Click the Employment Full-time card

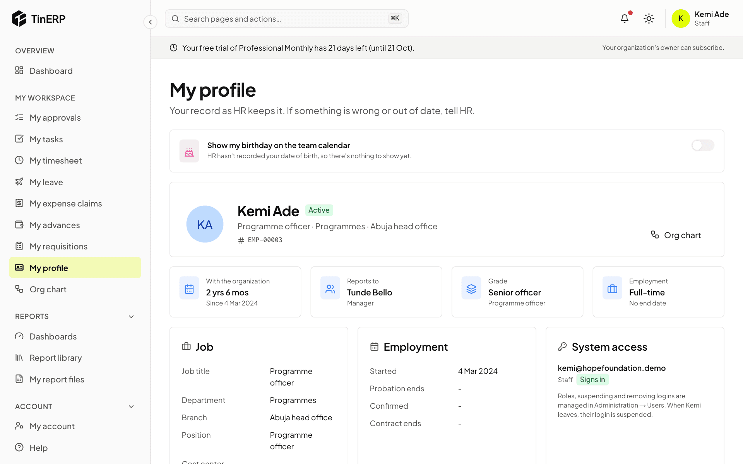[658, 292]
